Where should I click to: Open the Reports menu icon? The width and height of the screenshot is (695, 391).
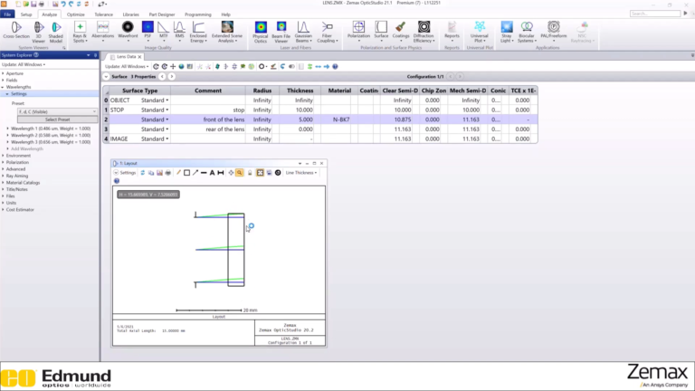point(452,31)
